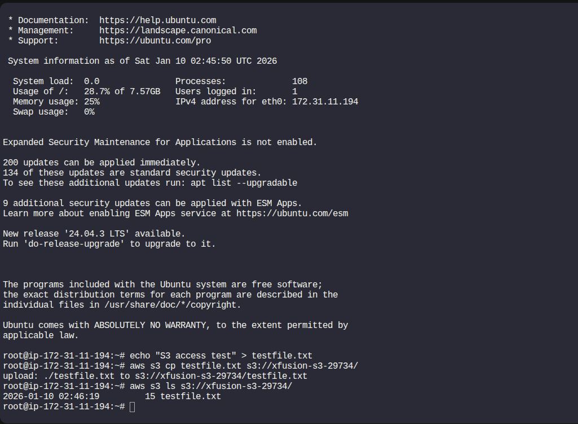Click the https://landscape.canonical.com management URL
Screen dimensions: 578x424
click(178, 30)
